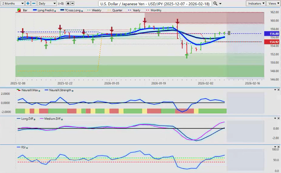The width and height of the screenshot is (281, 173).
Task: Click the black plus forecast bars button
Action: tap(68, 3)
